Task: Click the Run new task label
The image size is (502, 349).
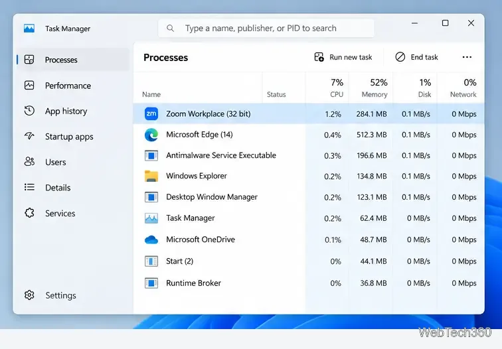Action: tap(351, 57)
